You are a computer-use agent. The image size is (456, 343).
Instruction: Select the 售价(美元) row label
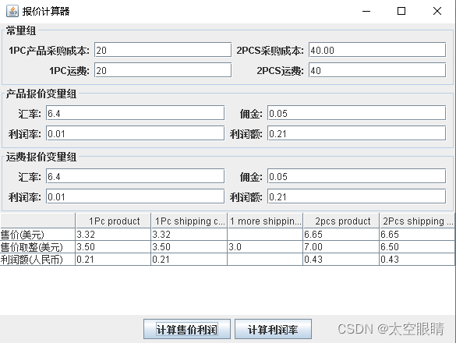click(37, 234)
